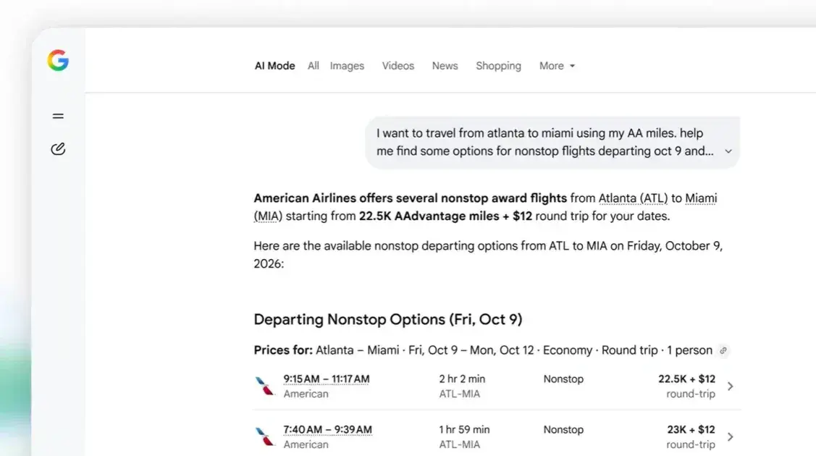This screenshot has height=456, width=816.
Task: Click the Departing Nonstop Options heading
Action: 387,319
